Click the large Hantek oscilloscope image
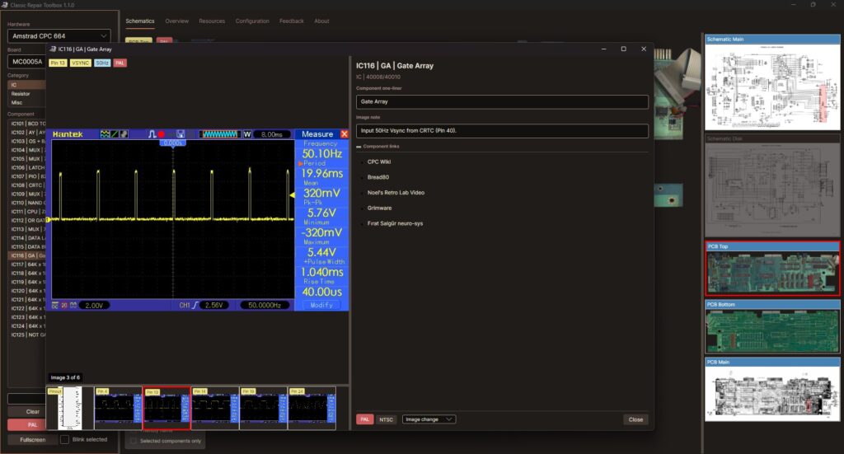This screenshot has width=844, height=454. (x=198, y=219)
